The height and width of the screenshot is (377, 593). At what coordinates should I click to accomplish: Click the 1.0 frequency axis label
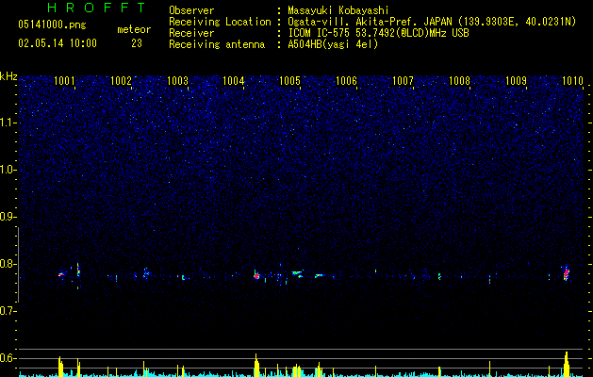coord(8,170)
